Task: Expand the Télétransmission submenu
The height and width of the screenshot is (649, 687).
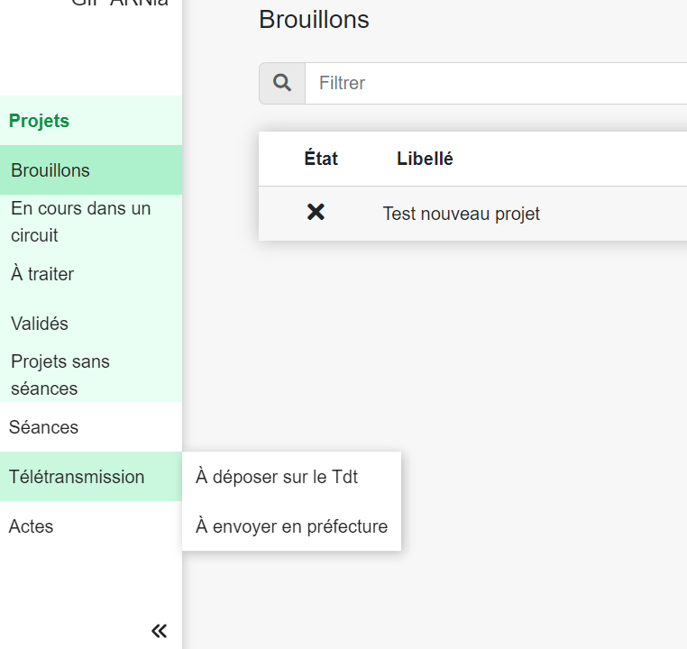Action: (x=77, y=477)
